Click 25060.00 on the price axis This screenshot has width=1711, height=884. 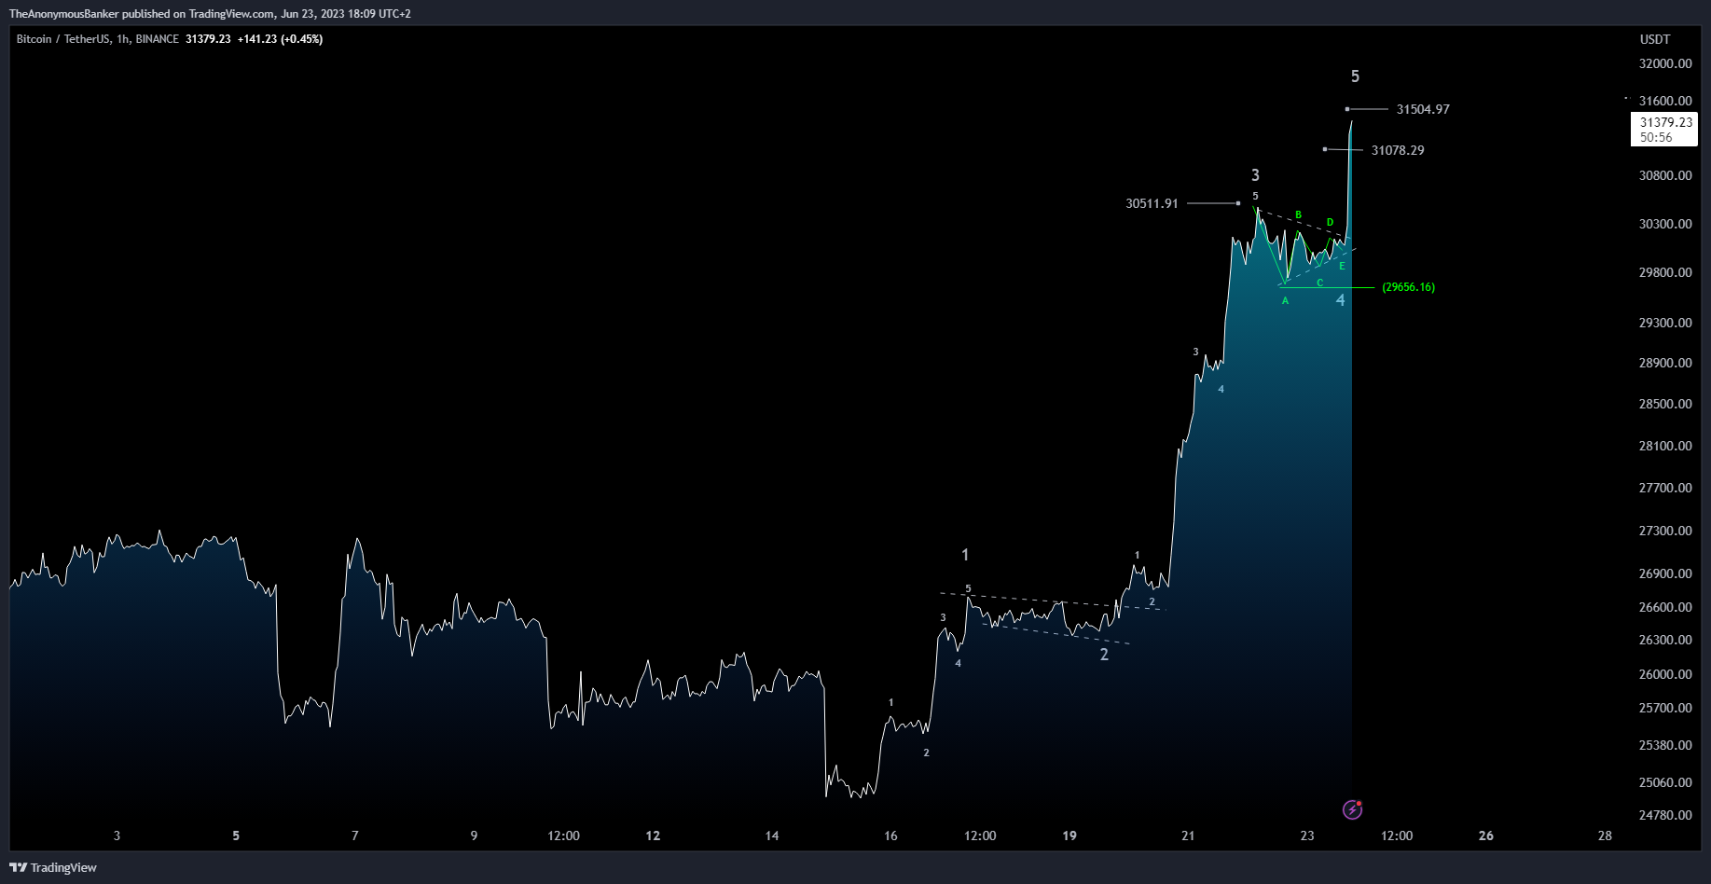pos(1664,782)
